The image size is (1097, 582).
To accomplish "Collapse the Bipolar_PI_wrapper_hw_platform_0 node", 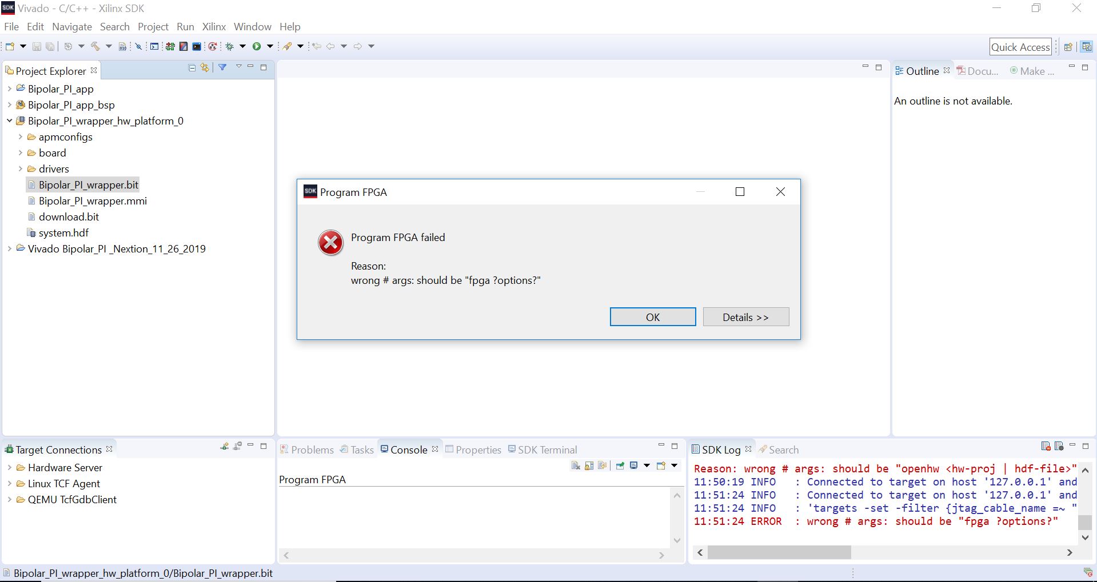I will click(x=9, y=121).
